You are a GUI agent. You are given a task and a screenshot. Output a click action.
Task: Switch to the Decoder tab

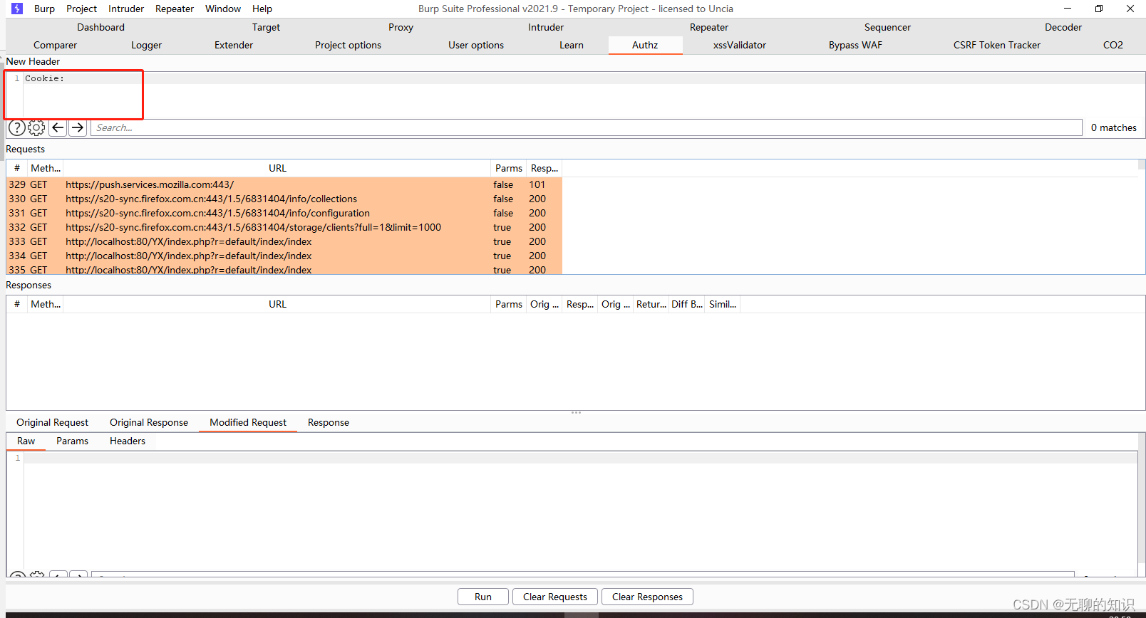(x=1063, y=27)
